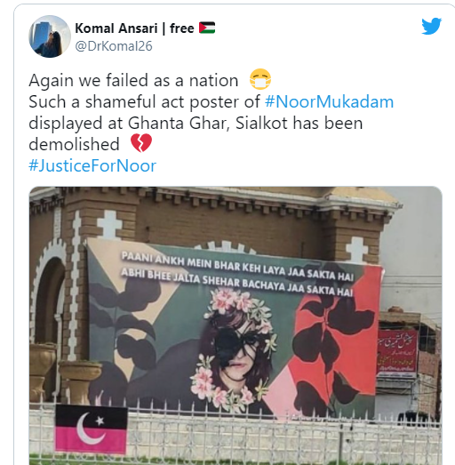Visit the @DrKomal26 handle
Screen dimensions: 455x465
coord(114,46)
